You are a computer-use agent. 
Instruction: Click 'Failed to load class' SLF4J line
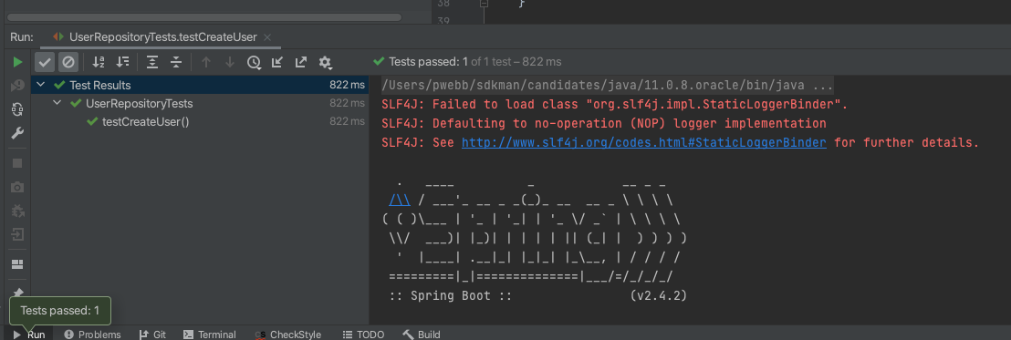coord(615,104)
